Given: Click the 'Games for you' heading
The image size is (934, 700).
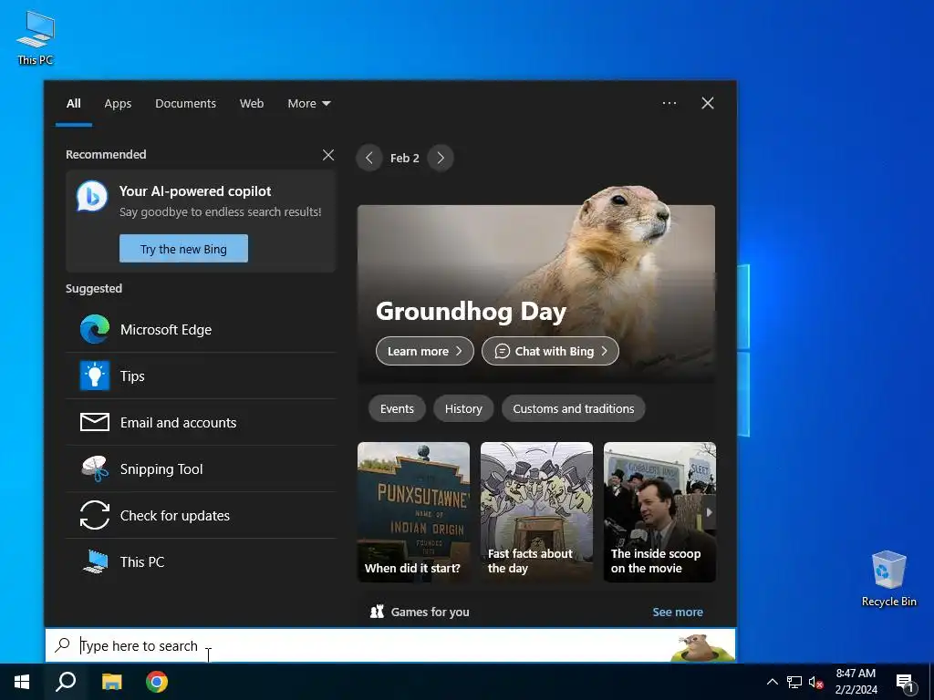Looking at the screenshot, I should click(x=431, y=612).
